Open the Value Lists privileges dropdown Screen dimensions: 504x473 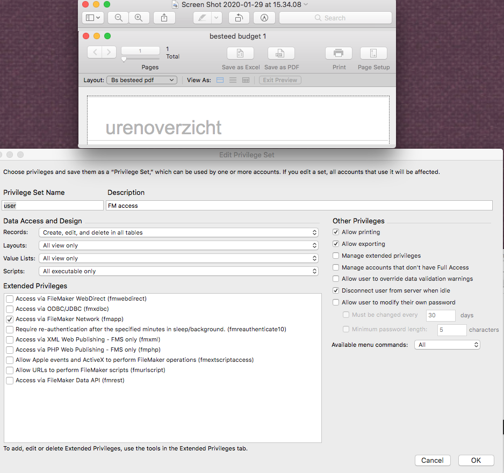click(x=178, y=258)
